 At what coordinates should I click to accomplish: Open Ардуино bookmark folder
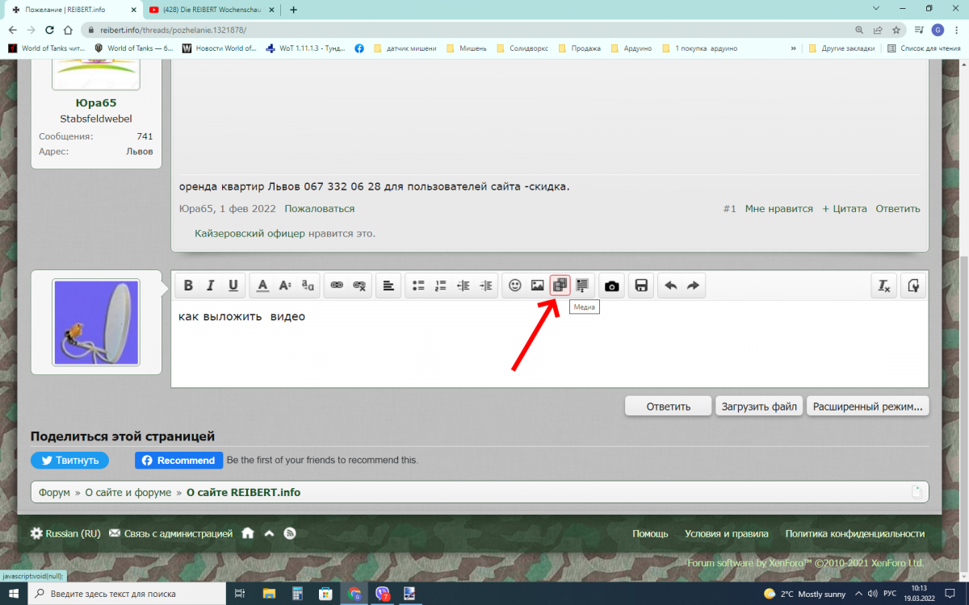click(x=631, y=48)
